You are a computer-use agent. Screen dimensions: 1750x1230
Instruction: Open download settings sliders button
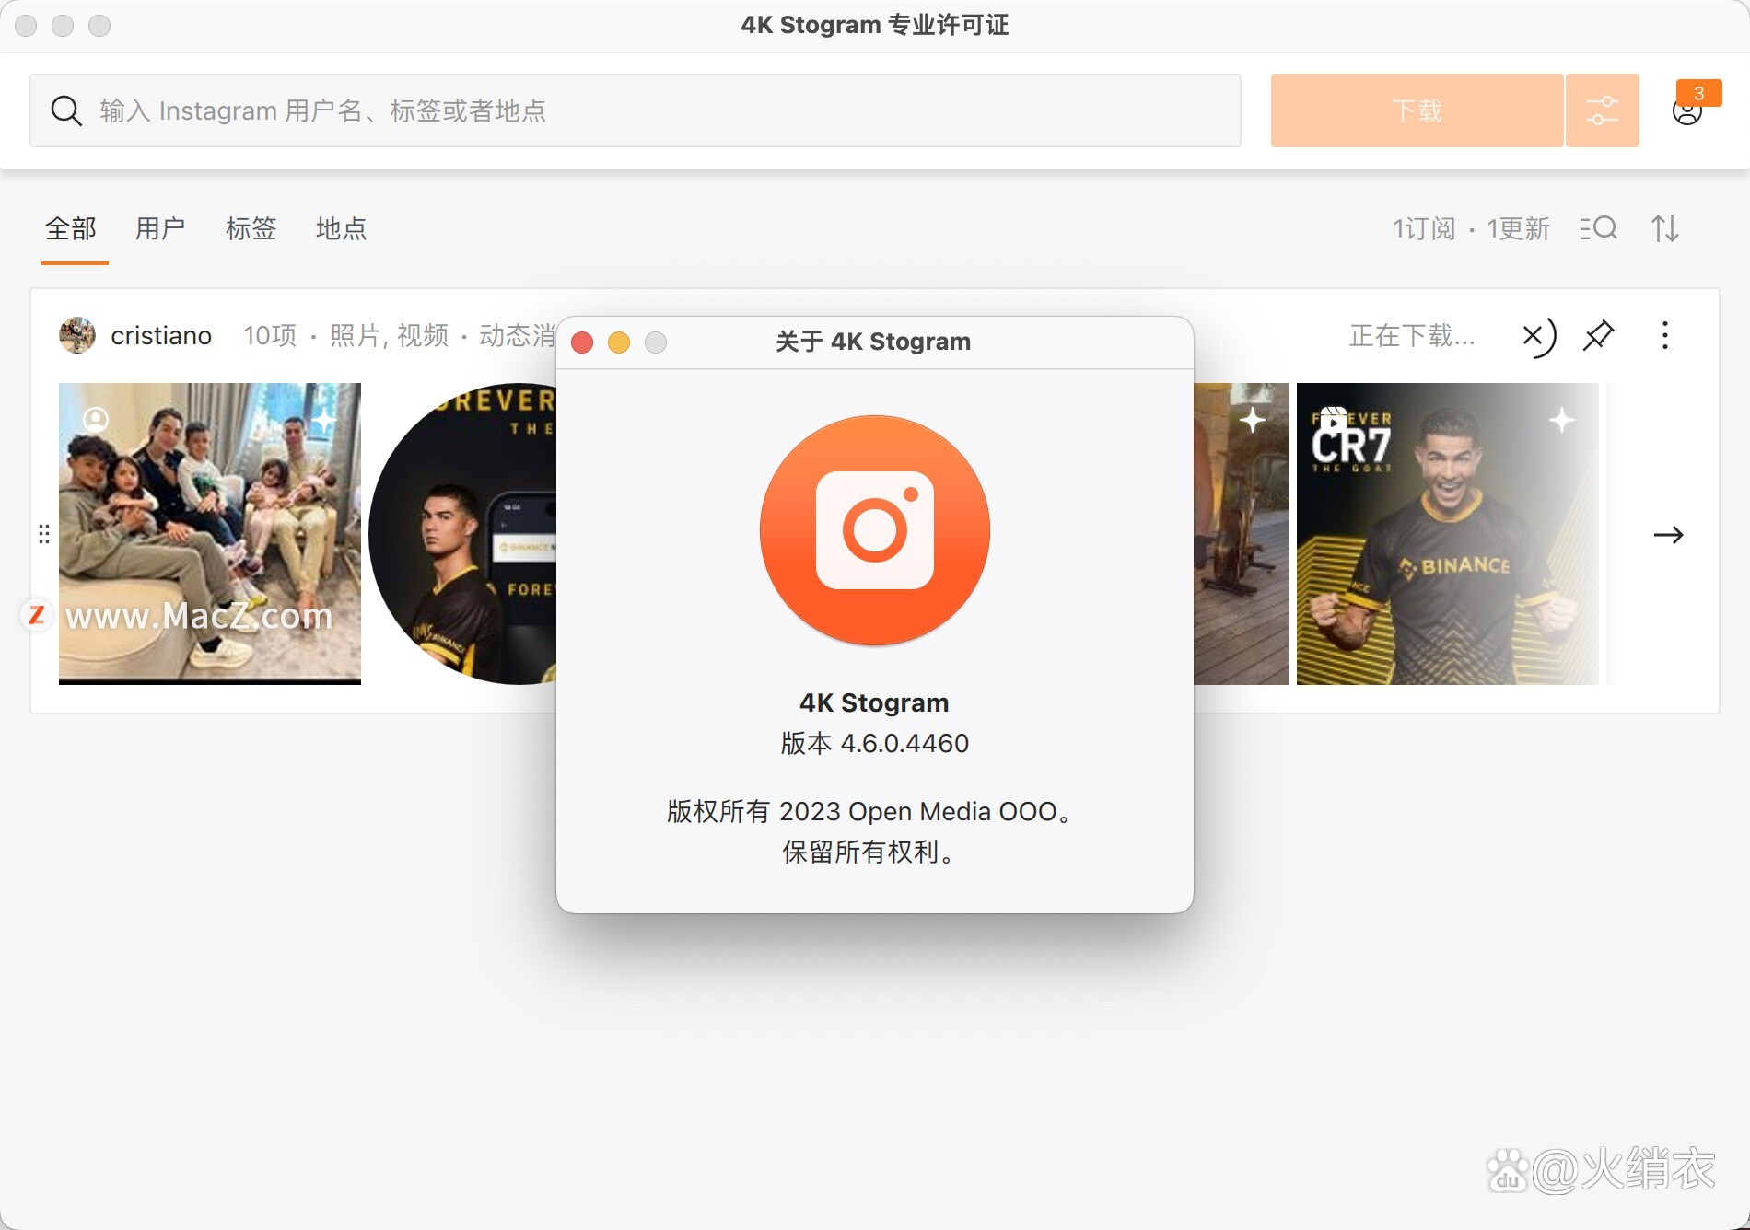[1603, 110]
